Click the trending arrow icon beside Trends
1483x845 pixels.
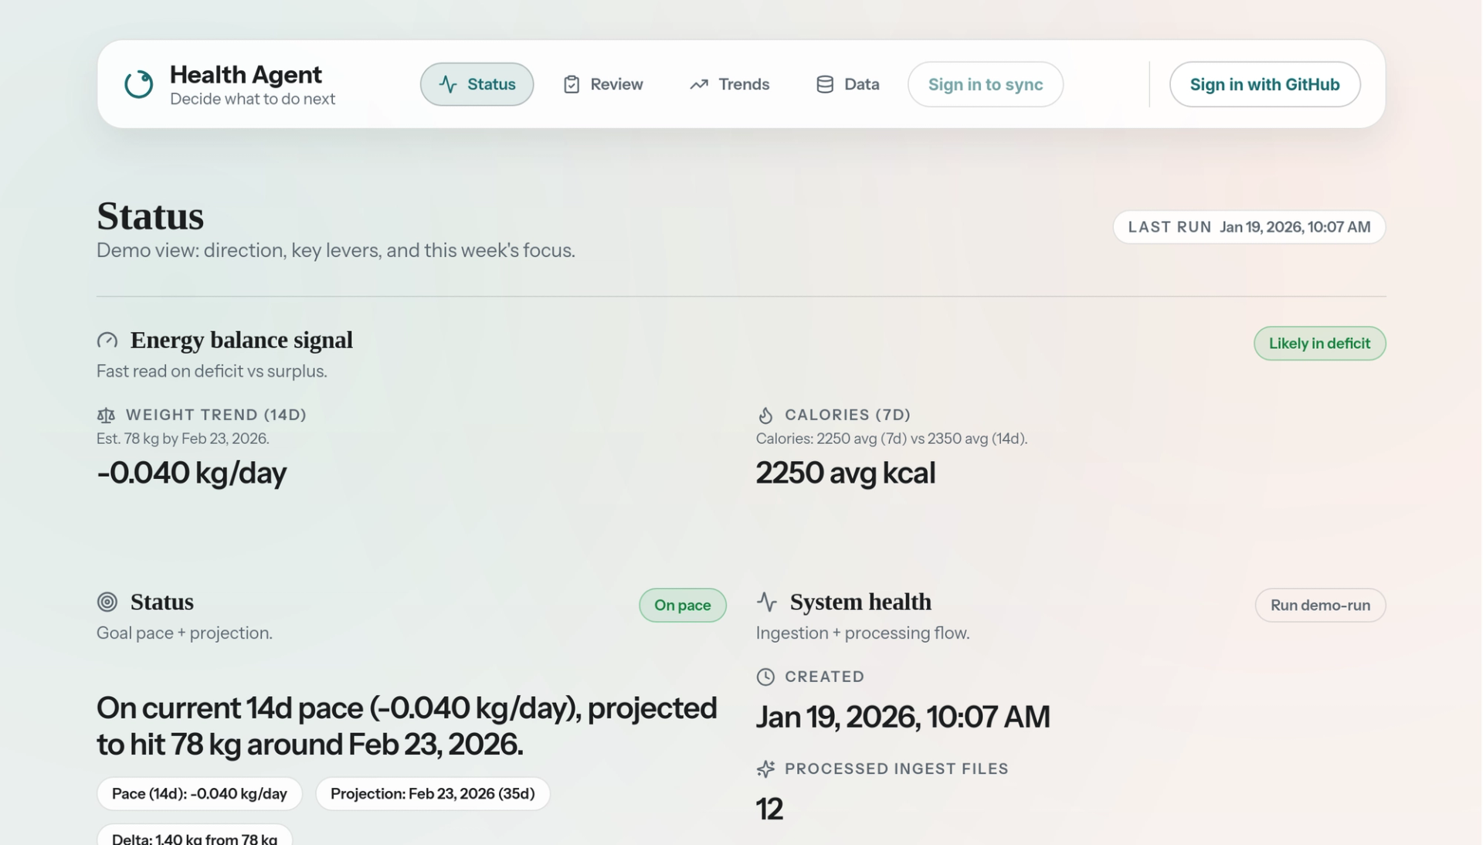[x=699, y=84]
